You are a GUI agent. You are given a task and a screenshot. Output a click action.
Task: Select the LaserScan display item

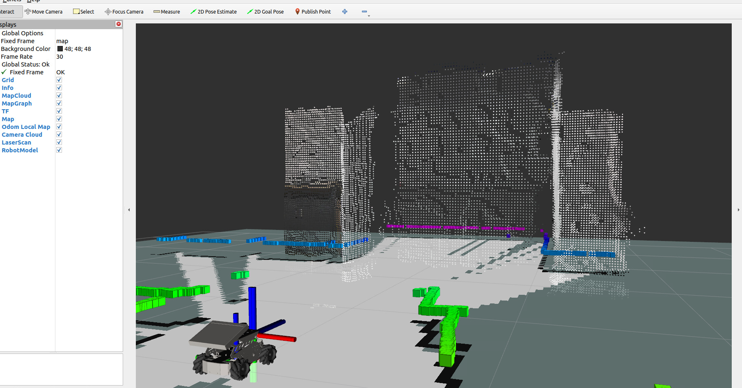click(x=16, y=142)
